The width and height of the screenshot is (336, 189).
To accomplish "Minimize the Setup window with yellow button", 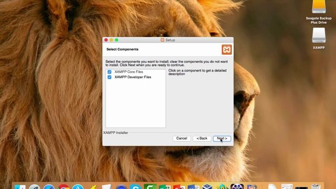I will (111, 40).
